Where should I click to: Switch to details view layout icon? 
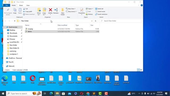tap(138, 70)
